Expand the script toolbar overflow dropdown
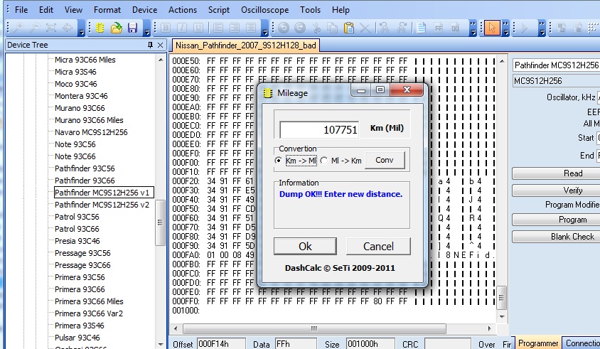 click(542, 28)
